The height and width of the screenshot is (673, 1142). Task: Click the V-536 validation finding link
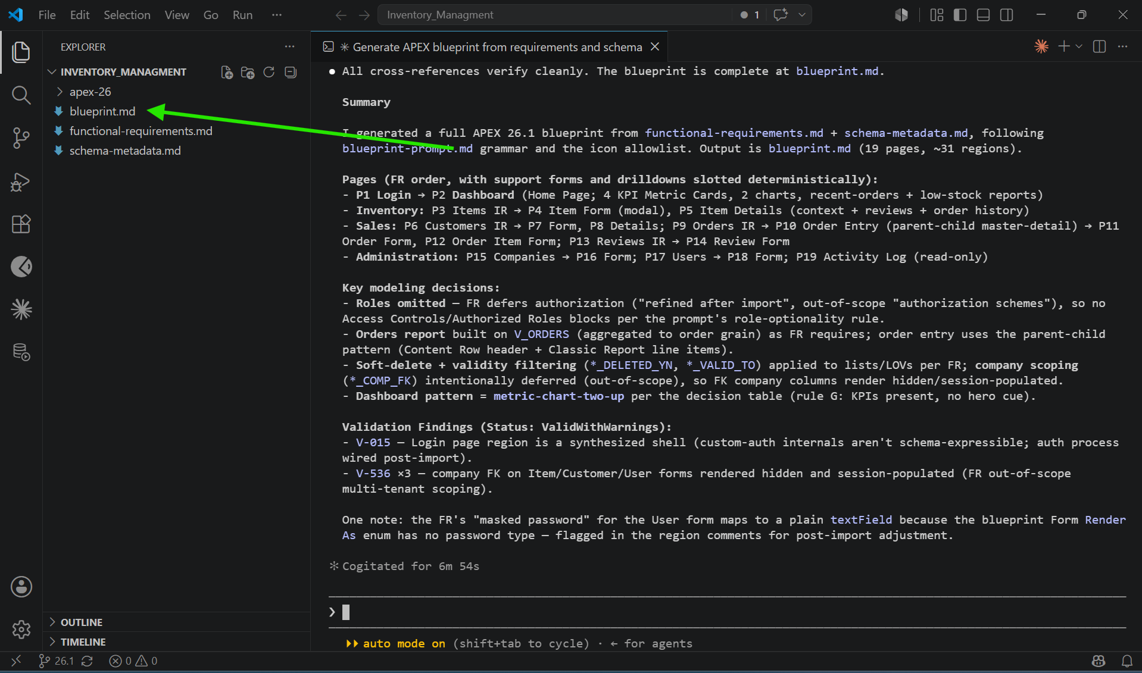tap(373, 474)
